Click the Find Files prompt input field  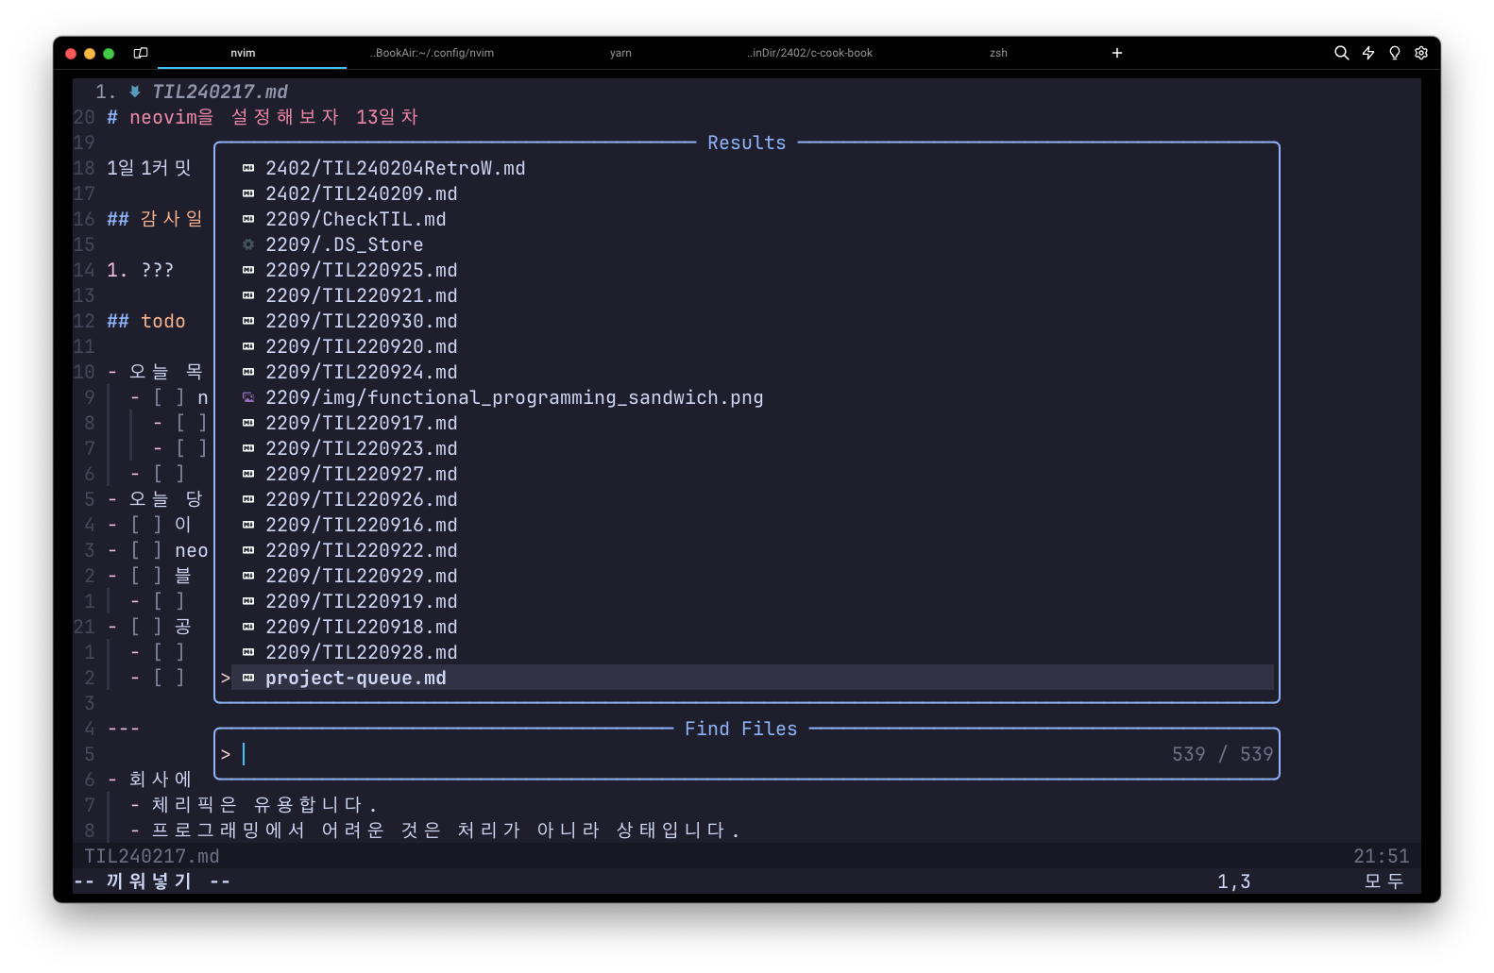(x=699, y=754)
